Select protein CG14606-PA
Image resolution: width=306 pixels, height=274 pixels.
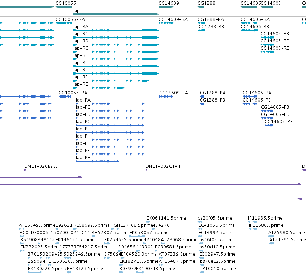[257, 93]
